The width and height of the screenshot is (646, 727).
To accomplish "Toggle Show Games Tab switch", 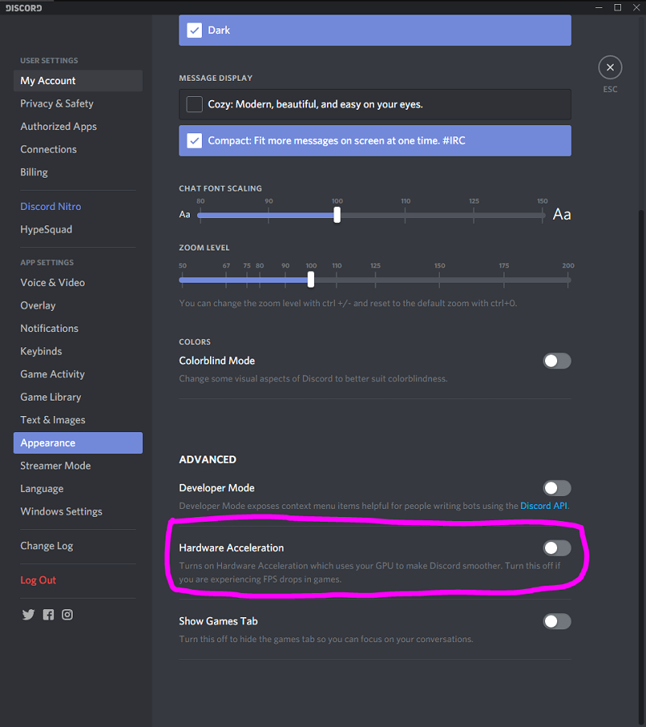I will (557, 621).
